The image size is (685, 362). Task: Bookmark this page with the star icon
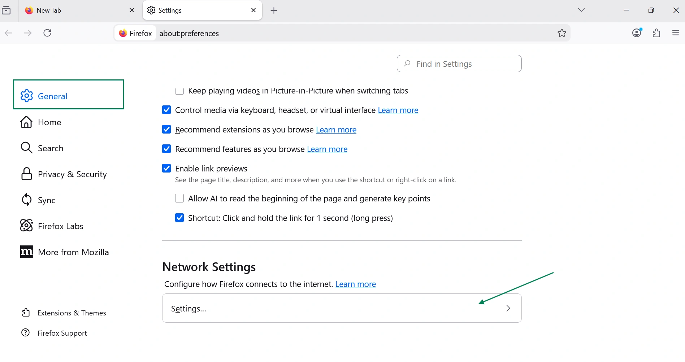pos(562,33)
